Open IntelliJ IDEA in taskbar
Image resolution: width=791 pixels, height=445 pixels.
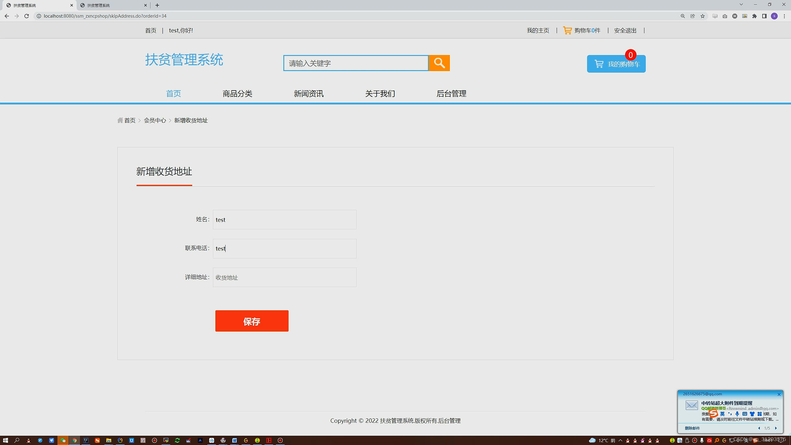pyautogui.click(x=86, y=440)
